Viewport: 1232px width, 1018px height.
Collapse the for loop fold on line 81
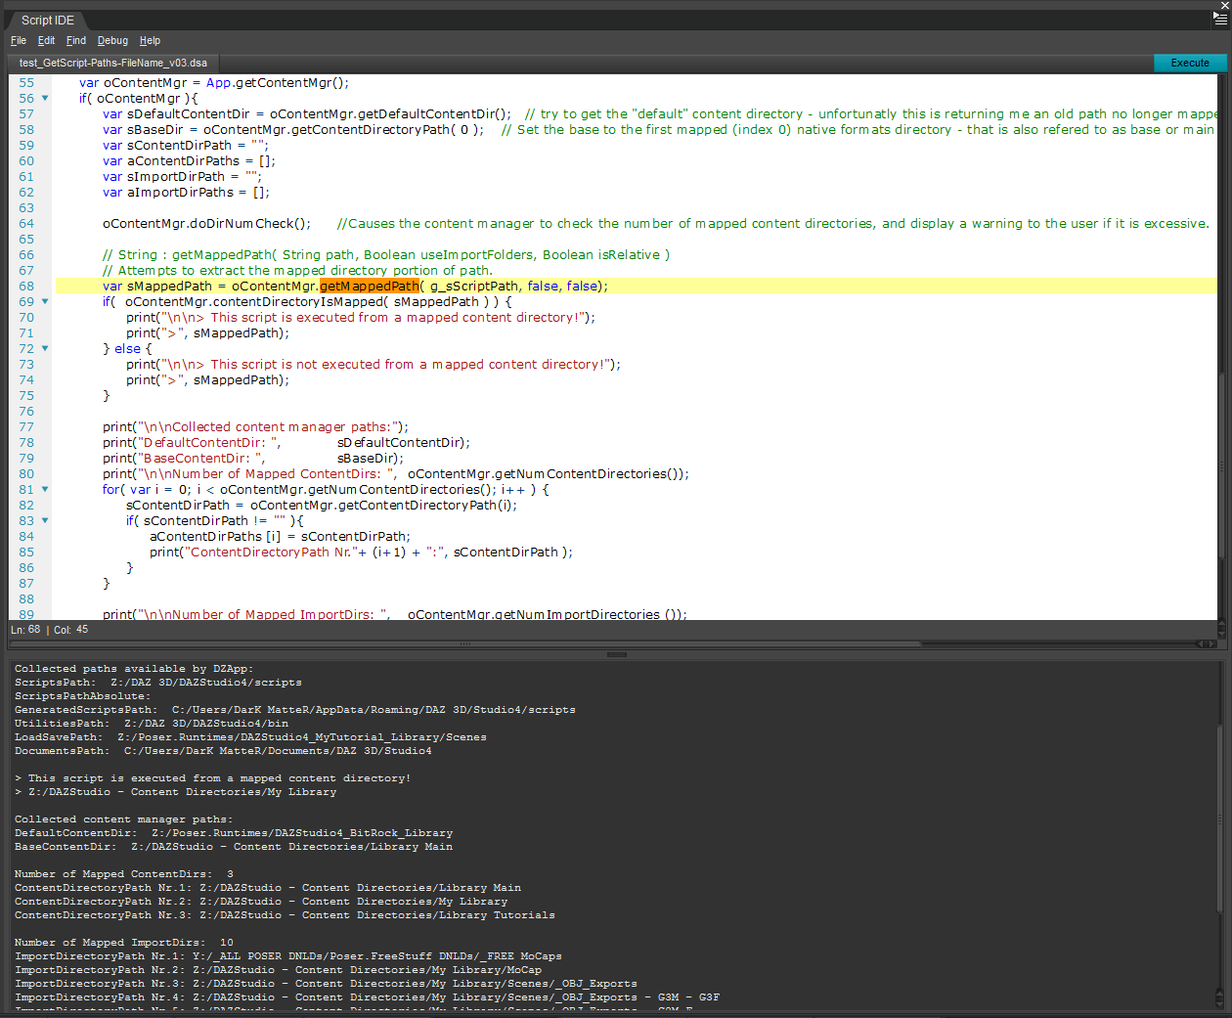coord(44,490)
